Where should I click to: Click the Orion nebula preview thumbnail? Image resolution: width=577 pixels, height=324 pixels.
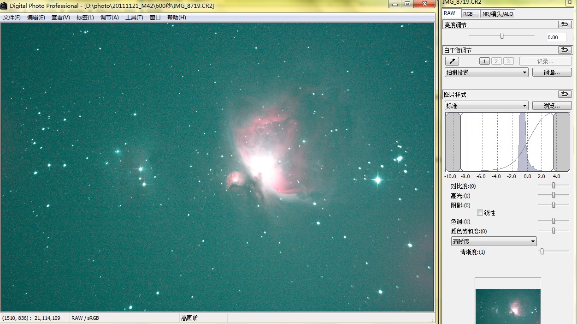click(508, 306)
